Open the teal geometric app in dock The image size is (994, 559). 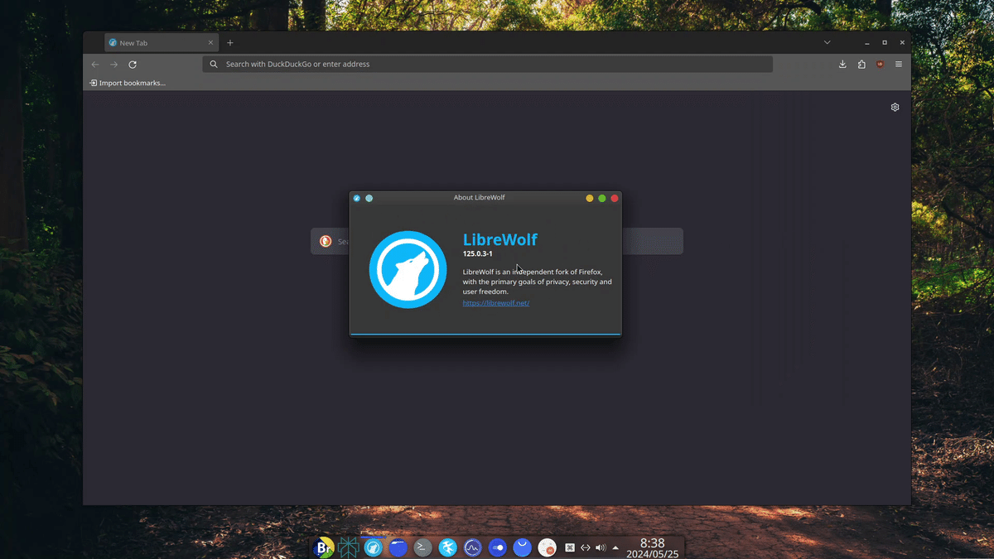(349, 547)
